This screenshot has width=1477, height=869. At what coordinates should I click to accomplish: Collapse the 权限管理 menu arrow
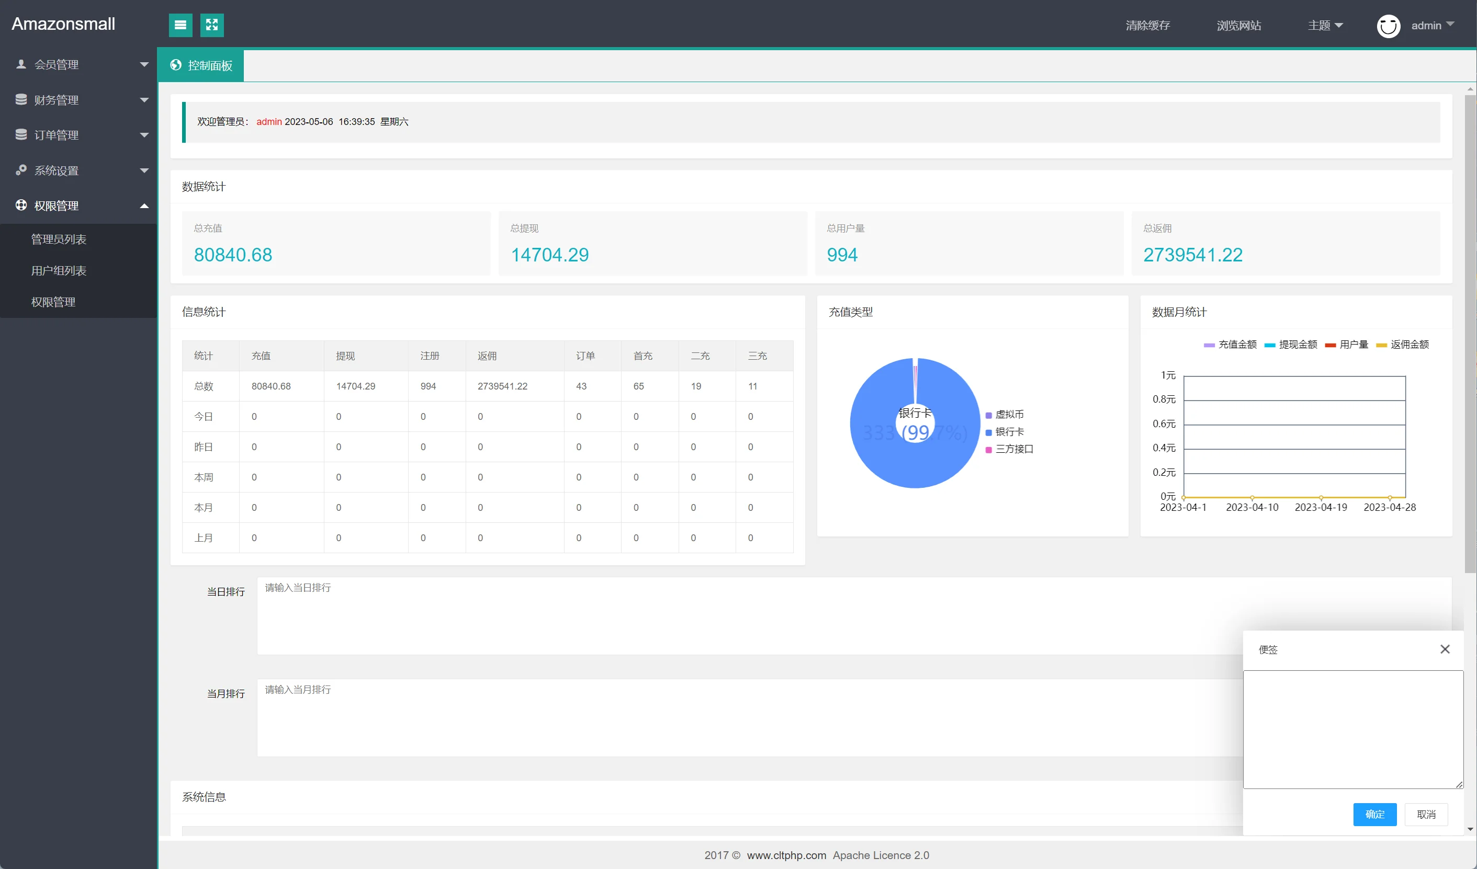(144, 205)
